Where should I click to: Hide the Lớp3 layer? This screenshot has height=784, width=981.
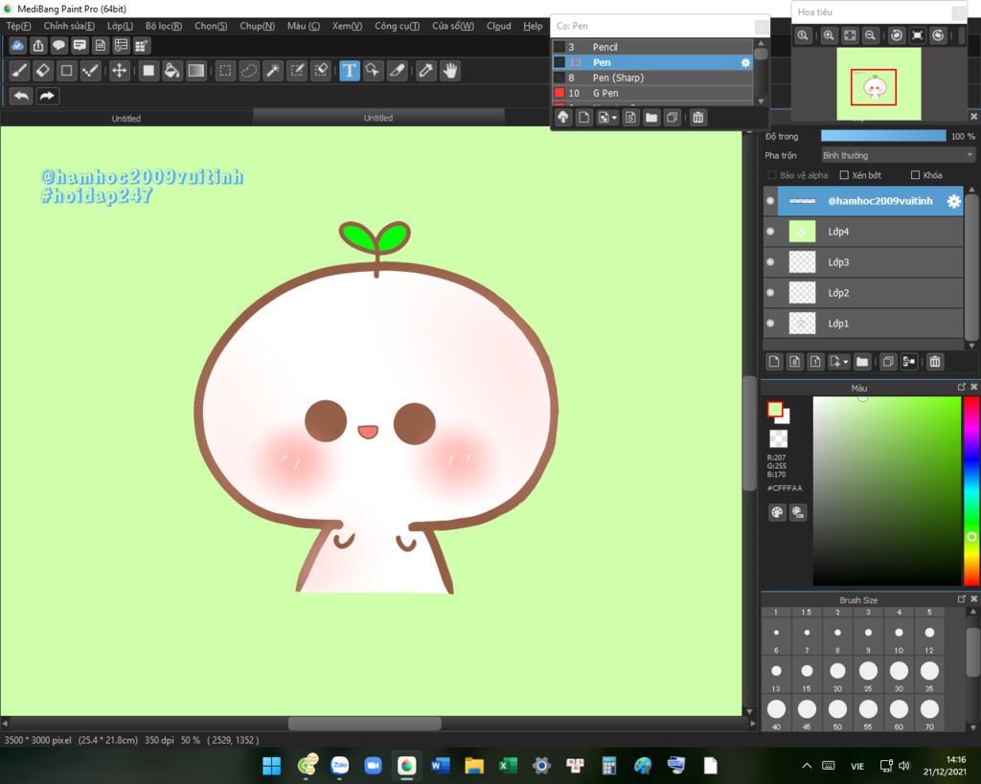point(770,262)
